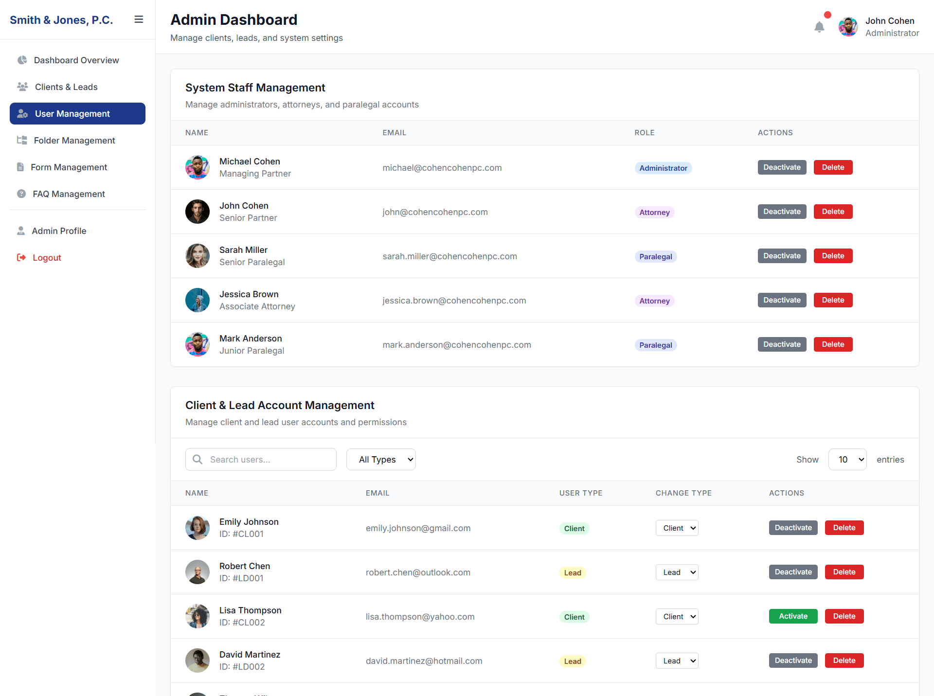Screen dimensions: 934x696
Task: Delete Michael Cohen's account
Action: tap(833, 167)
